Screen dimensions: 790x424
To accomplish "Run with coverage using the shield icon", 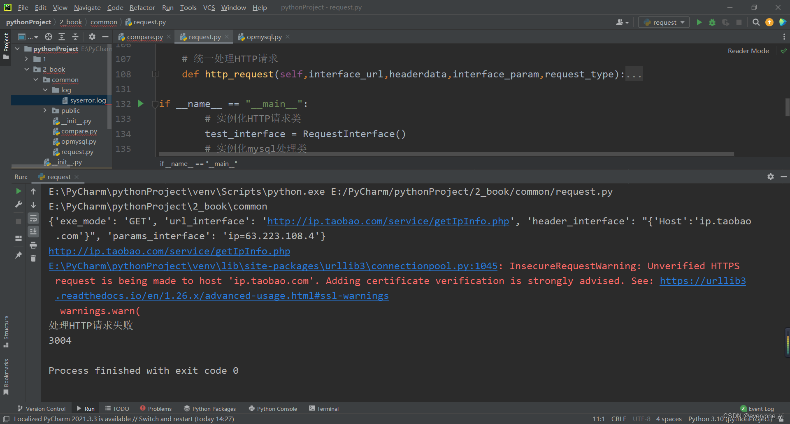I will point(726,22).
